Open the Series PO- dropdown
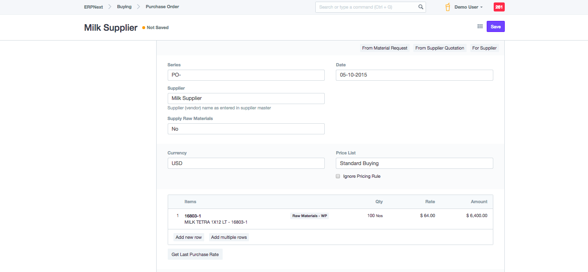The width and height of the screenshot is (588, 272). tap(246, 75)
